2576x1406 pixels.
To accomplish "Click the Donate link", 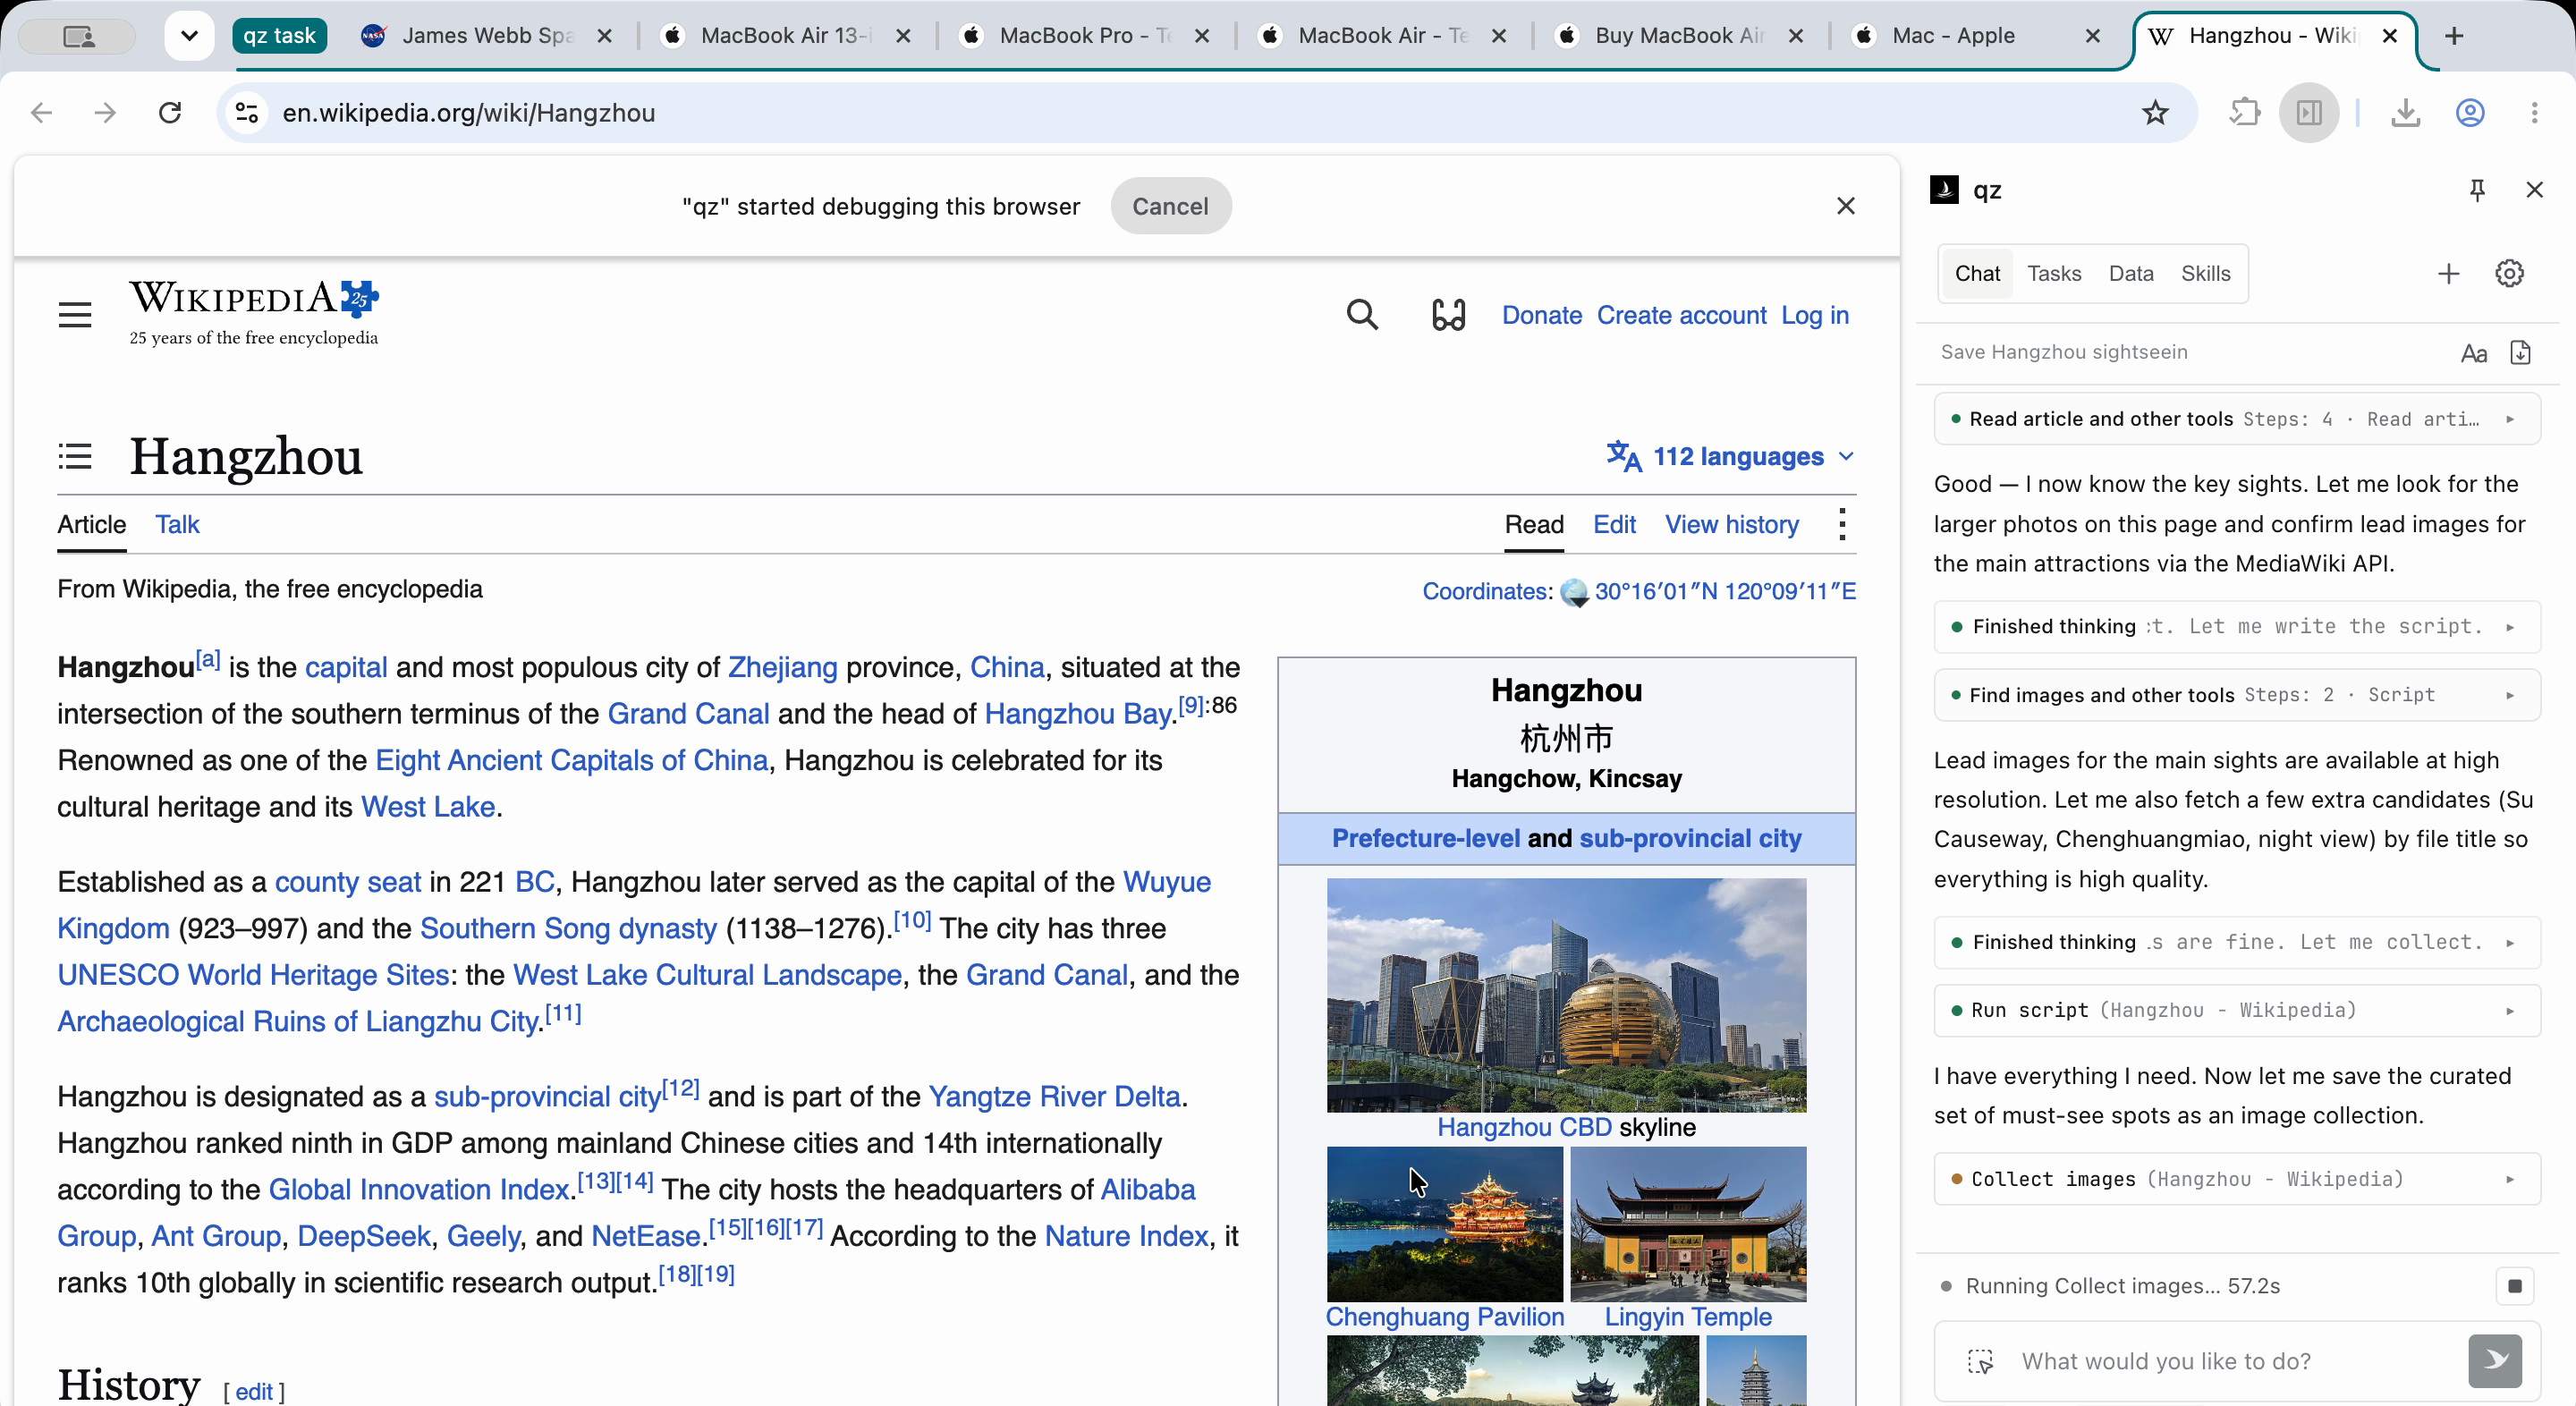I will click(x=1541, y=315).
